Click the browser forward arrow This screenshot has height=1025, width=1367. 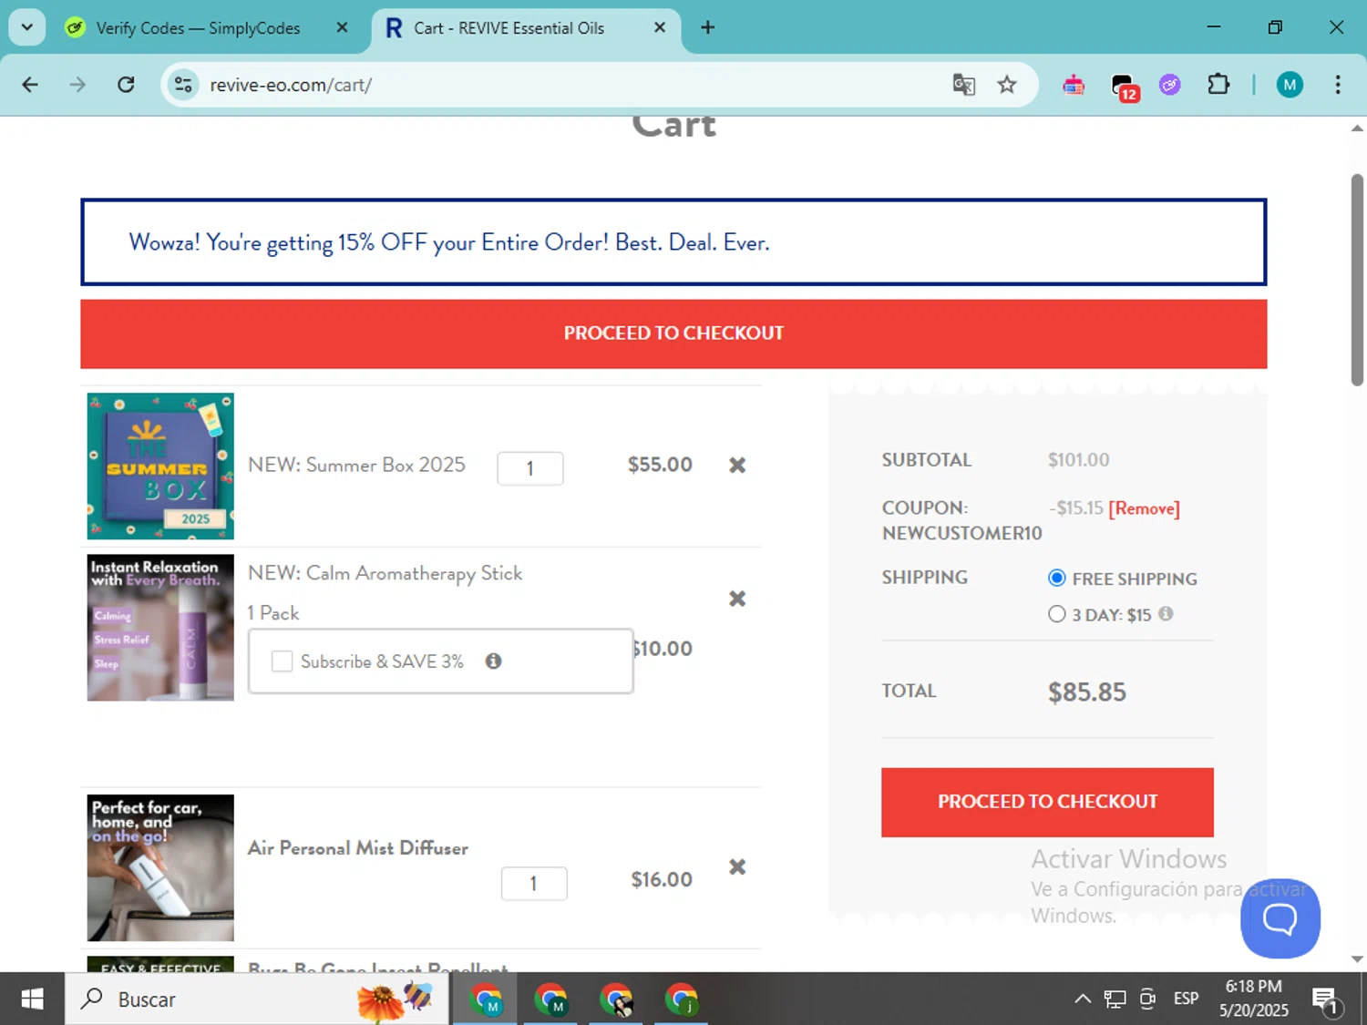[77, 85]
